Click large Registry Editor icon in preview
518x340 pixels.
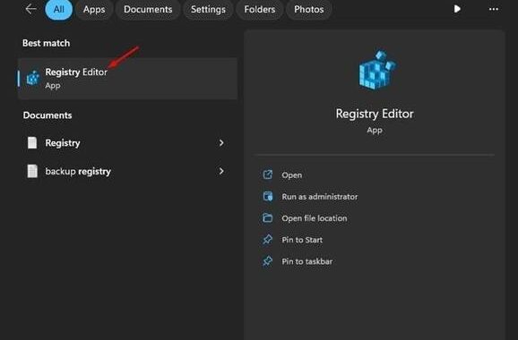coord(376,70)
